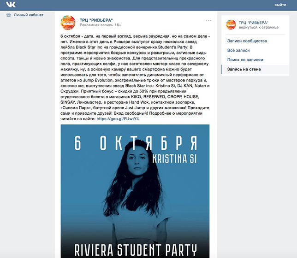Click sidebar ТРЦ "РИВЬЕРА" community title

point(254,23)
